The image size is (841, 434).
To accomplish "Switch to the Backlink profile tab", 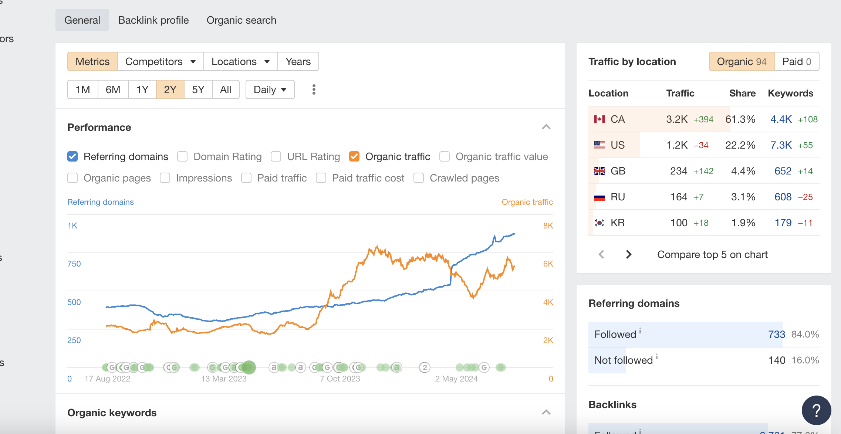I will 153,20.
